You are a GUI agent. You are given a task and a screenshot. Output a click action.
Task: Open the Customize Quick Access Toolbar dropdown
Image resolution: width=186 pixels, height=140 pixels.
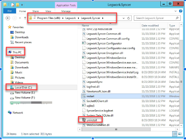pos(22,5)
